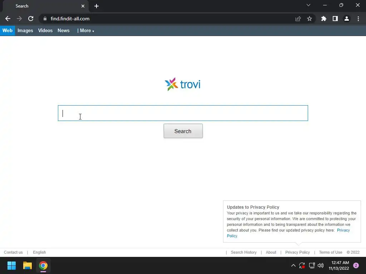Open Chrome three-dot menu
The width and height of the screenshot is (366, 274).
[x=358, y=19]
